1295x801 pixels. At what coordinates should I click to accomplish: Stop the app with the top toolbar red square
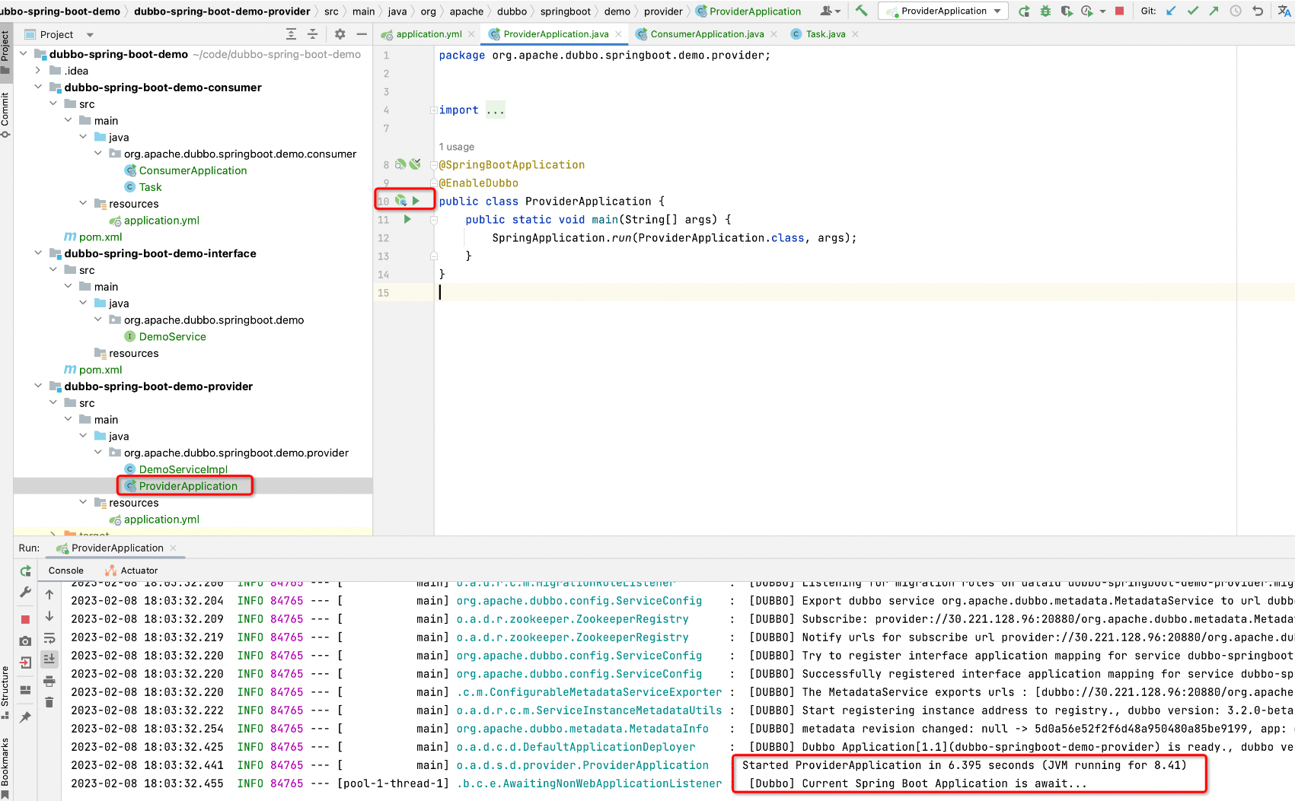[x=1119, y=11]
